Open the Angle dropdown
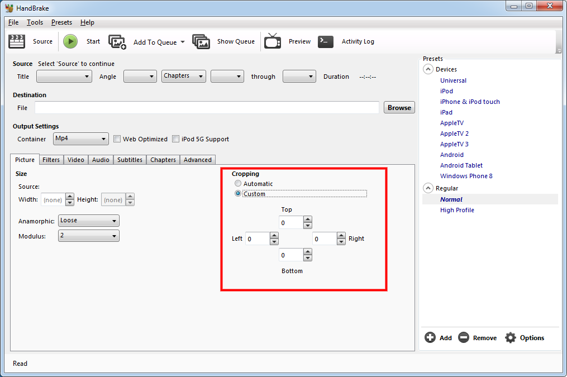This screenshot has height=377, width=567. pos(140,77)
